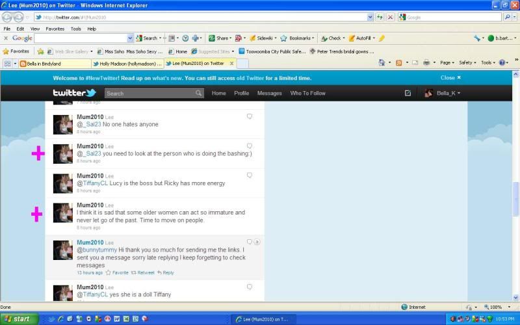Open the Quick Tabs list dropdown arrow

pos(15,63)
